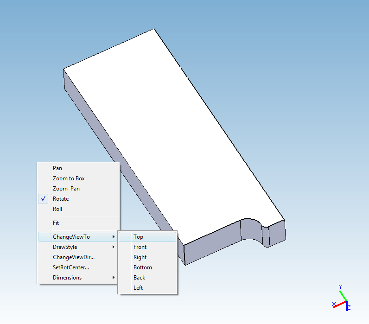Switch to Roll mode
369x324 pixels.
click(57, 209)
